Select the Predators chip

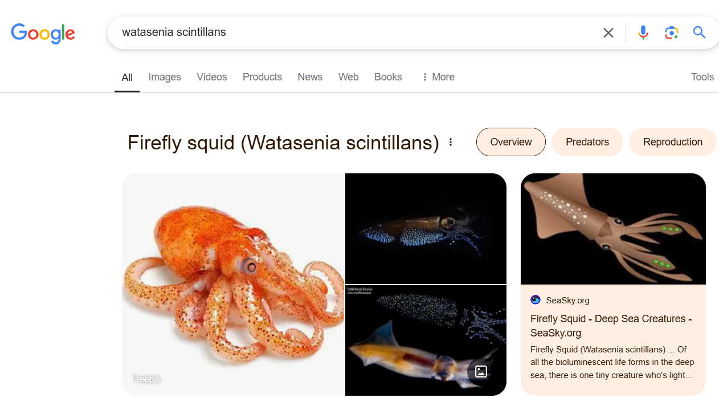click(x=587, y=142)
